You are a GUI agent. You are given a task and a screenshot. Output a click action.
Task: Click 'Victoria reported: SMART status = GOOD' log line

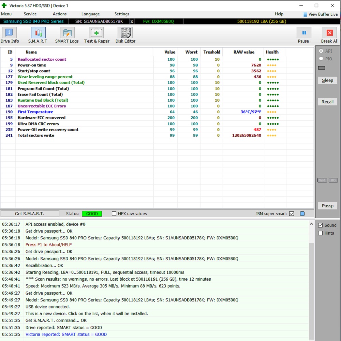click(66, 334)
